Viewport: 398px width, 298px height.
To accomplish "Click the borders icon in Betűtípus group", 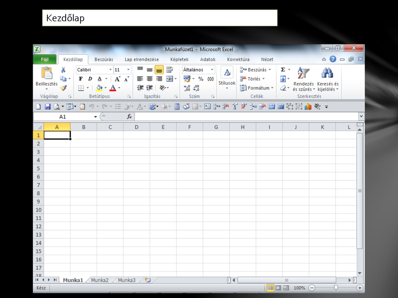I will point(81,88).
